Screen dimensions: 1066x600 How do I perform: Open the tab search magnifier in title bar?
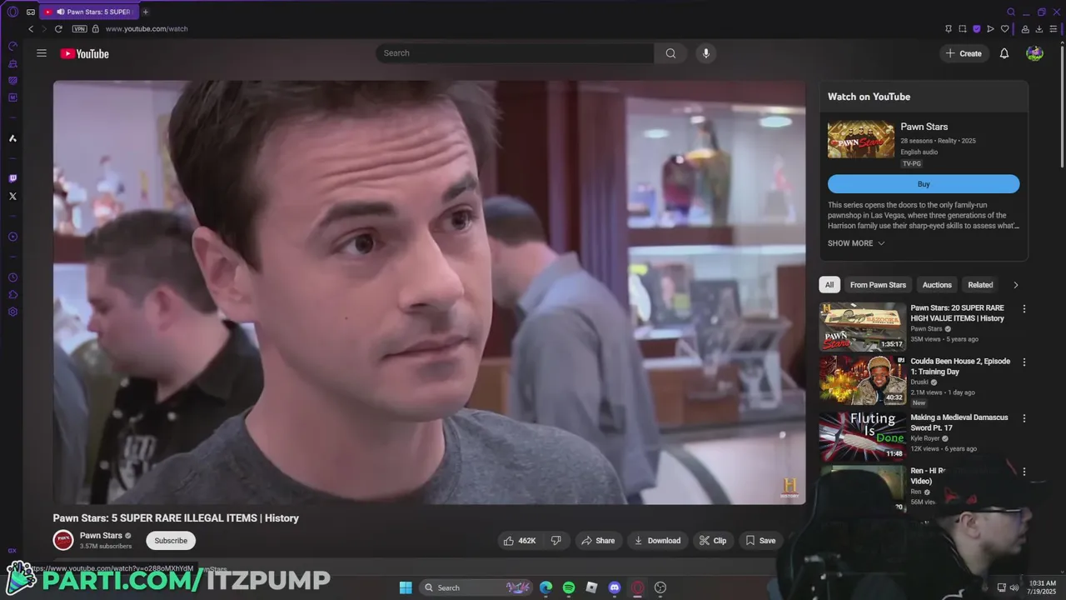point(1011,12)
